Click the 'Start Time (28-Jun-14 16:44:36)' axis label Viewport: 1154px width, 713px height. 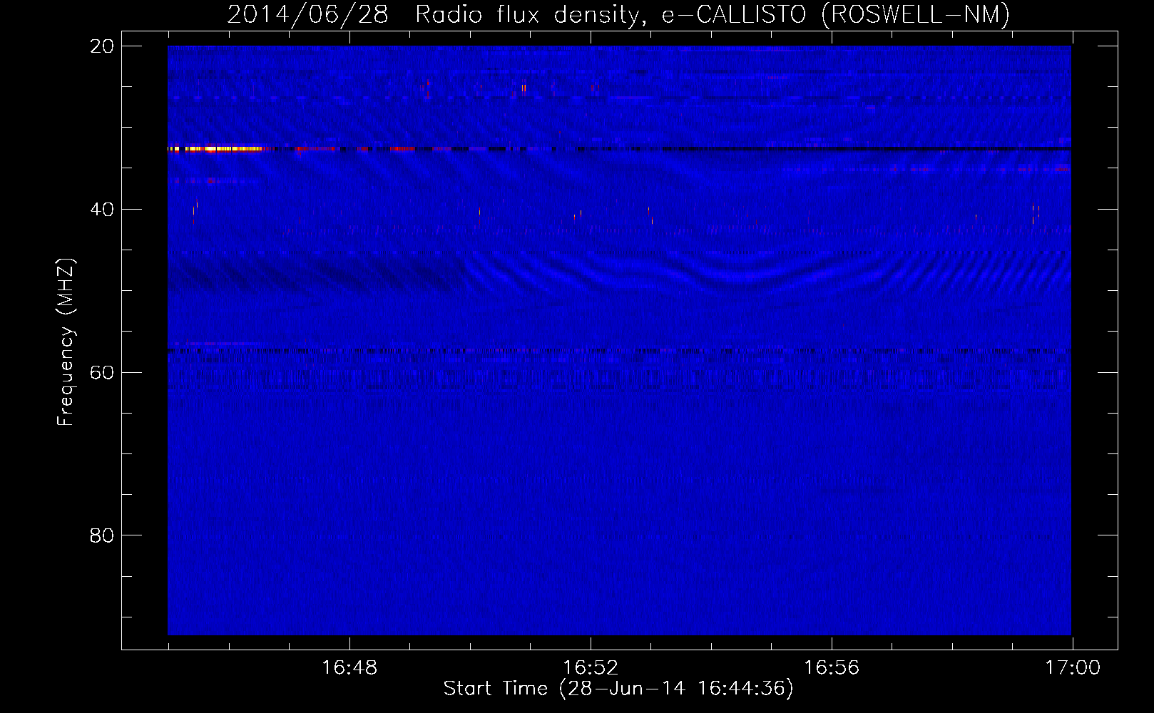pyautogui.click(x=618, y=689)
